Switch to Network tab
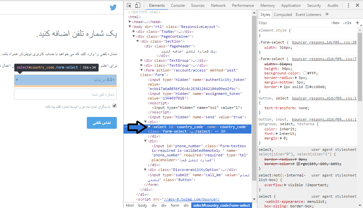The width and height of the screenshot is (363, 208). [218, 5]
